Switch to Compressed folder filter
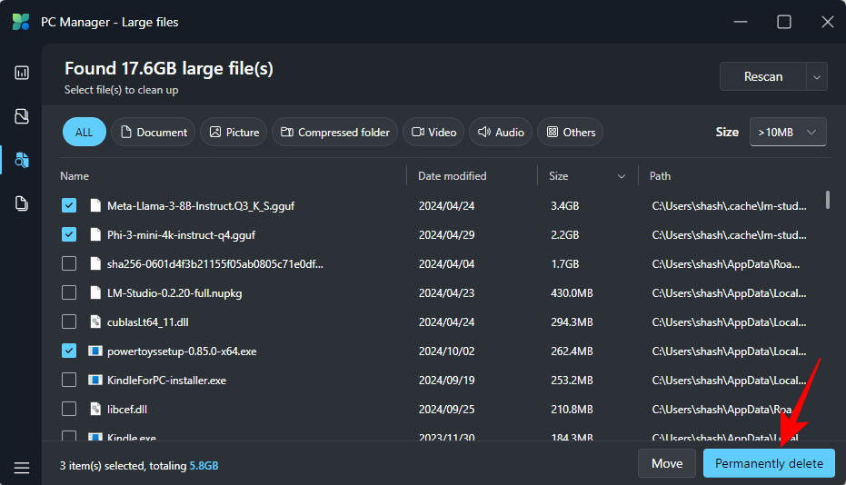This screenshot has height=485, width=846. pos(334,132)
